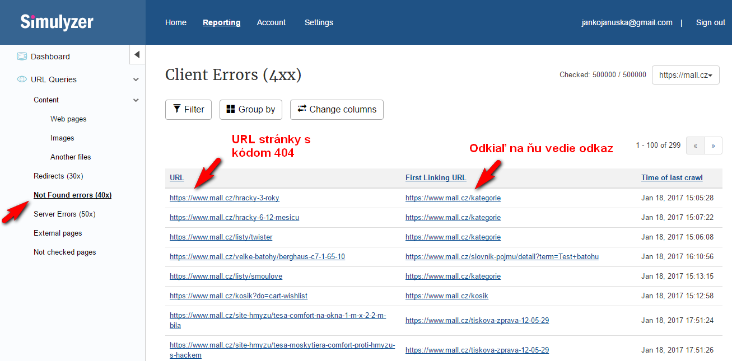This screenshot has width=732, height=361.
Task: Open the Reporting menu
Action: point(222,22)
